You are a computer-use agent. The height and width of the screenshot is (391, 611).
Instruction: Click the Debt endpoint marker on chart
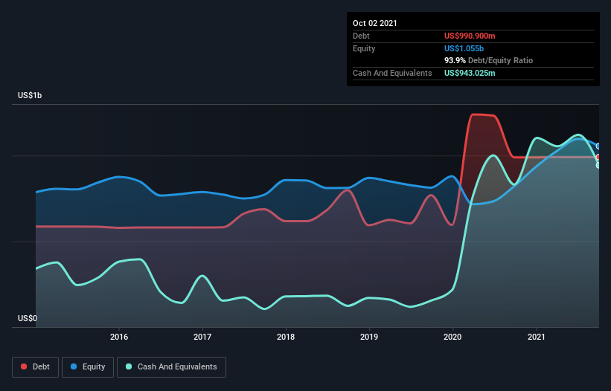click(x=598, y=157)
